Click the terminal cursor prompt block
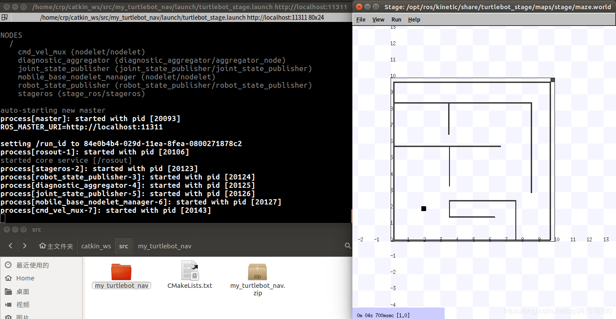The image size is (616, 319). (3, 219)
